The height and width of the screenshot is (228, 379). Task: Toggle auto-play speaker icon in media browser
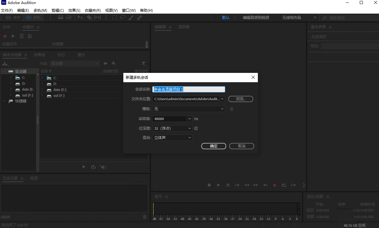pyautogui.click(x=103, y=167)
